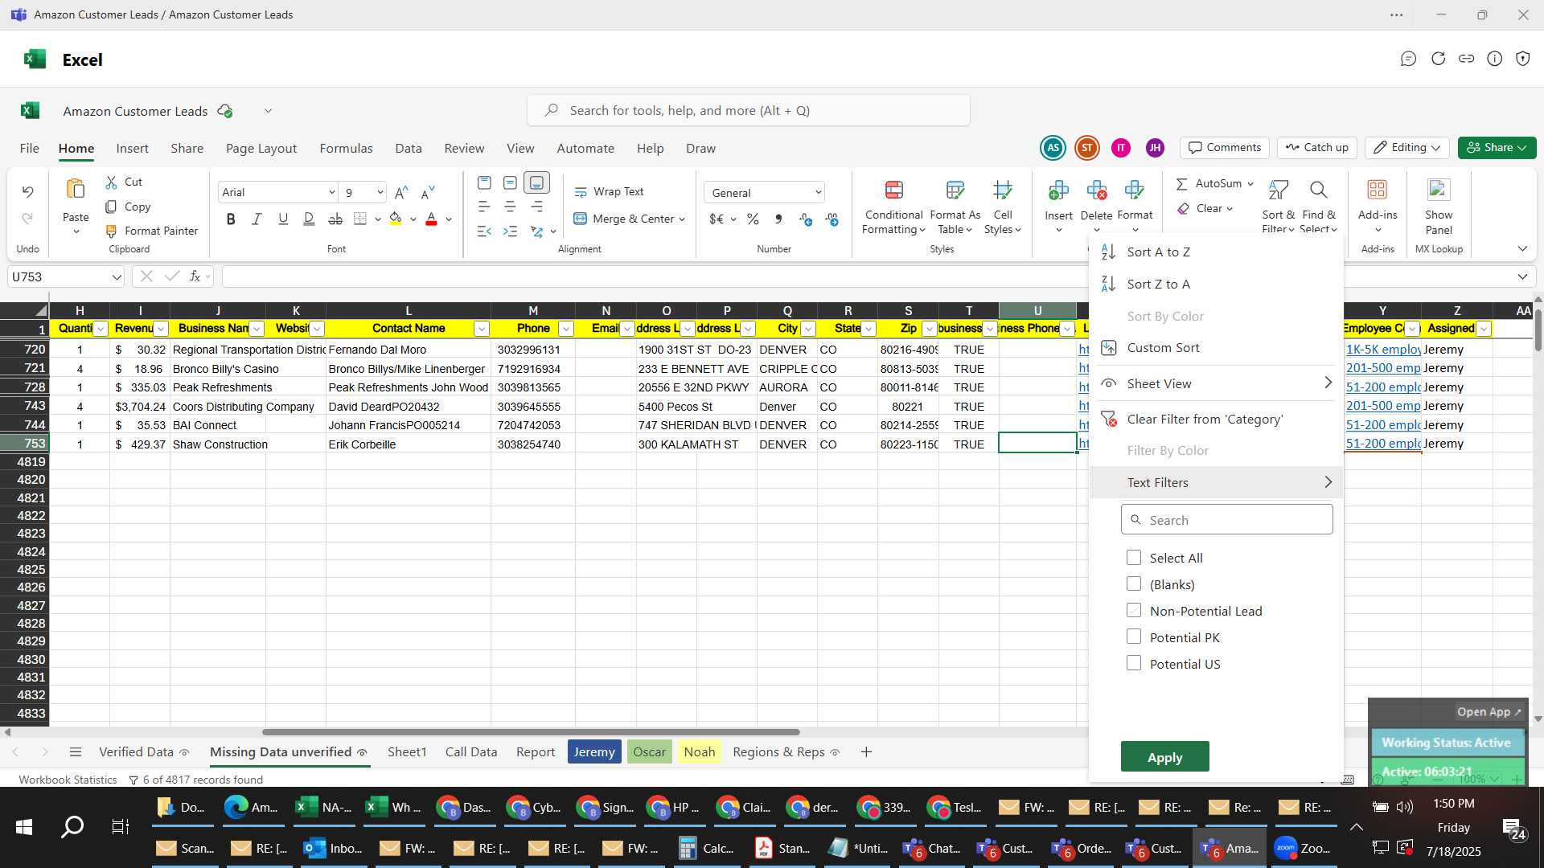Viewport: 1544px width, 868px height.
Task: Check the Select All checkbox
Action: point(1134,557)
